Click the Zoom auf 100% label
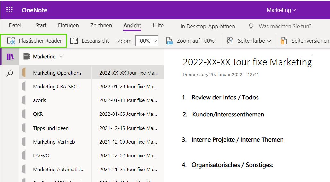The image size is (330, 182). click(196, 41)
